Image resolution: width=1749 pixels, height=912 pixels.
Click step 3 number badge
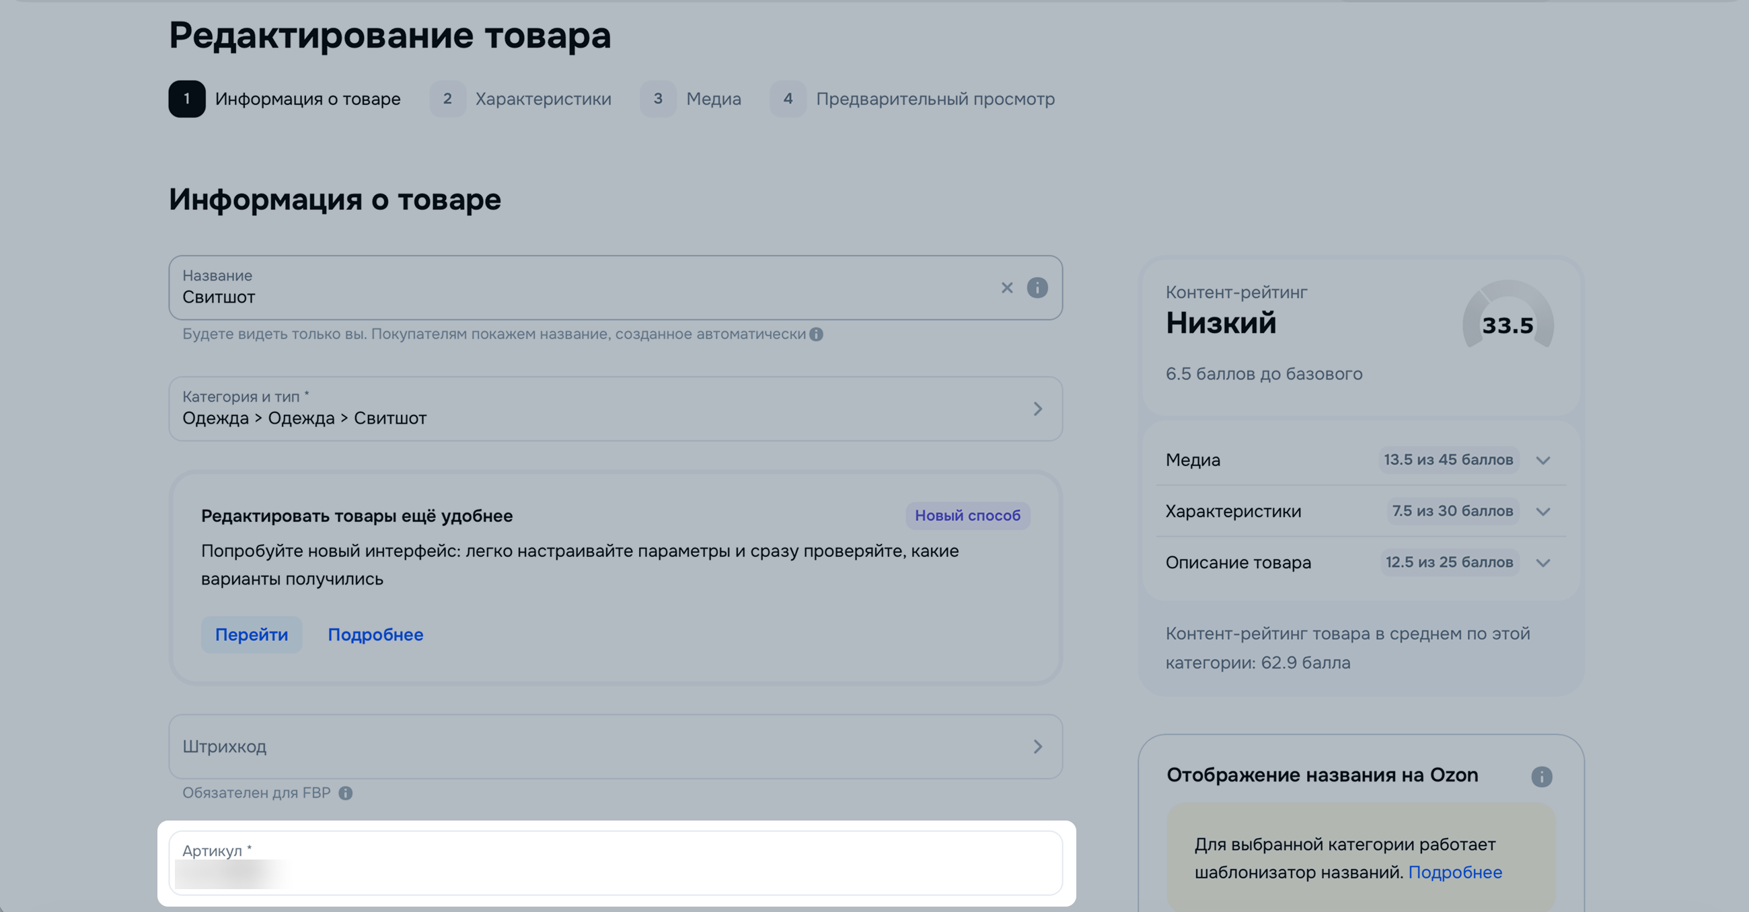(658, 99)
